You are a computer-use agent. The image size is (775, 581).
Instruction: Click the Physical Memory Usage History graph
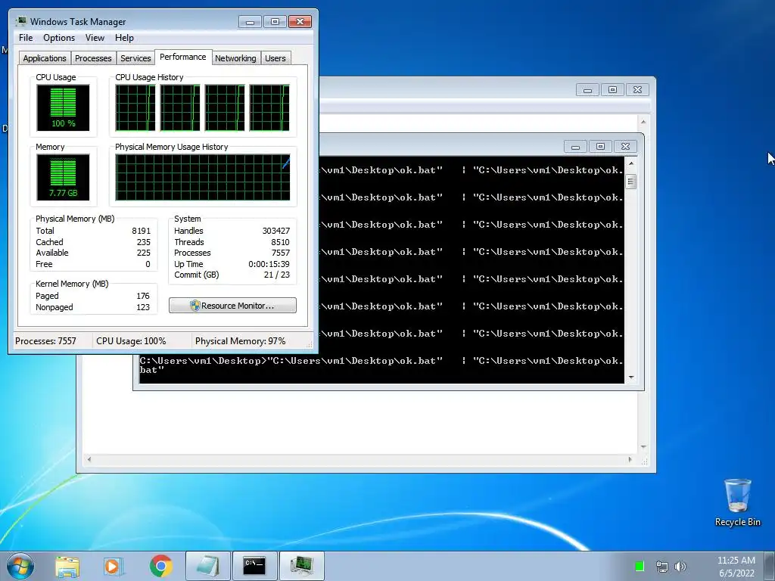(203, 177)
